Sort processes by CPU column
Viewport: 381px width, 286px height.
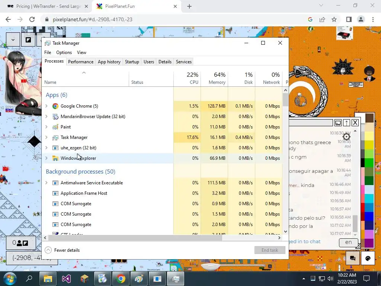188,79
